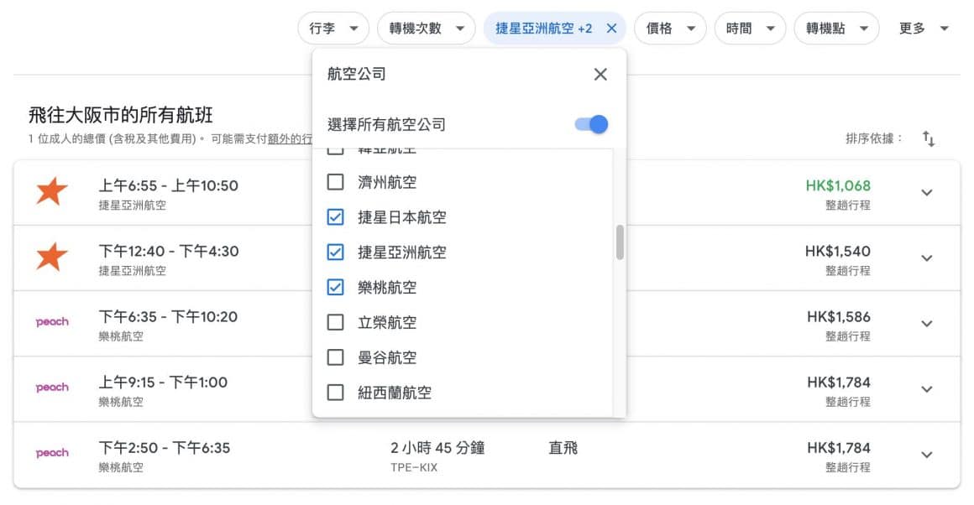This screenshot has height=505, width=974.
Task: Click the sort order arrows icon
Action: [x=929, y=138]
